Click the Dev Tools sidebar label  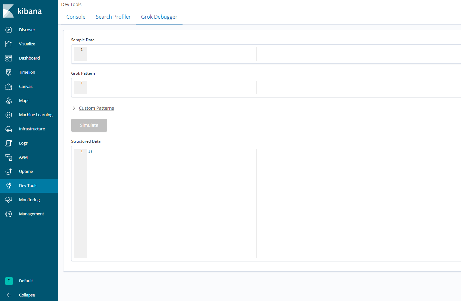pos(28,186)
